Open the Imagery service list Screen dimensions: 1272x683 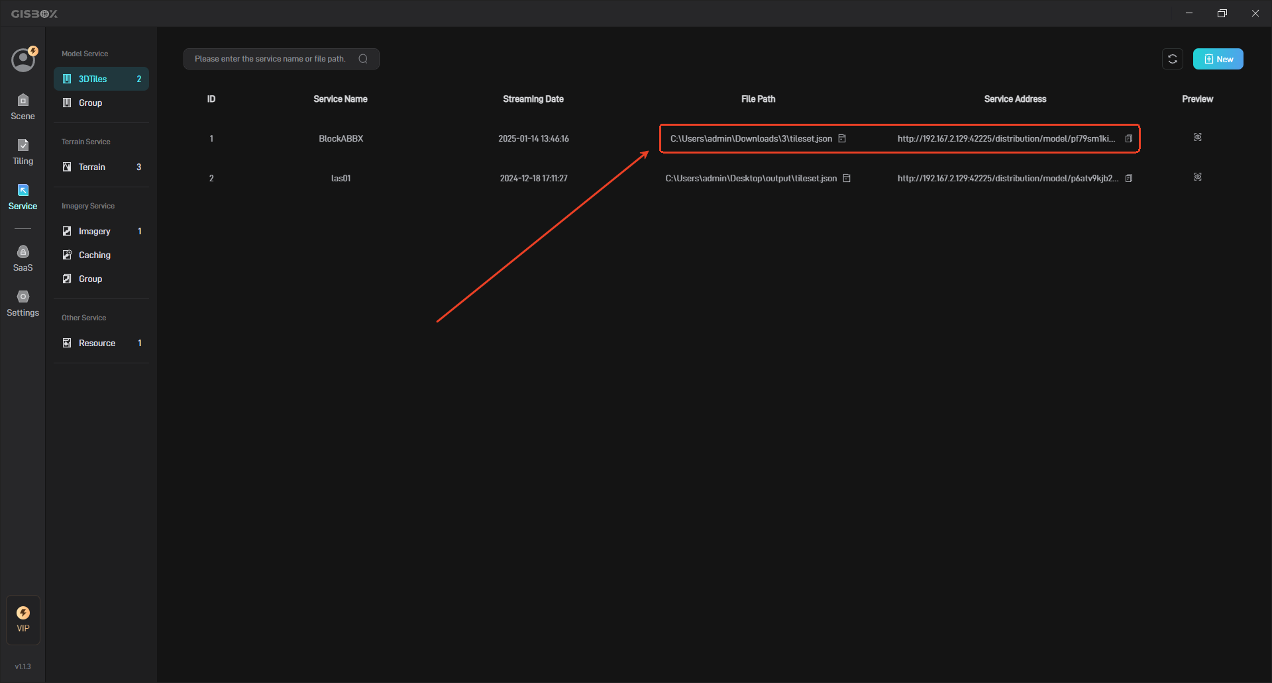coord(101,231)
